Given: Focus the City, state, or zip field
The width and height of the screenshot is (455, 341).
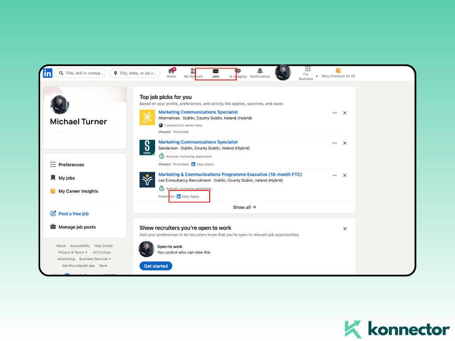Looking at the screenshot, I should (135, 73).
